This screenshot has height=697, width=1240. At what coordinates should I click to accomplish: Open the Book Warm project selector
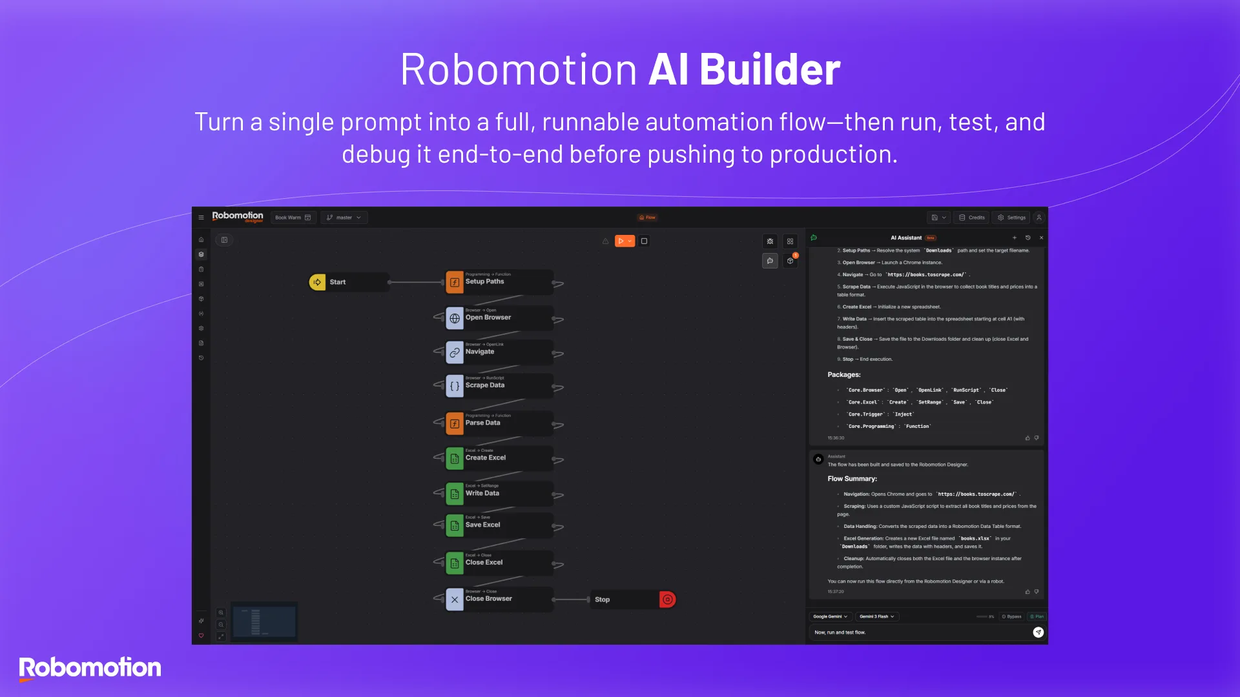293,217
